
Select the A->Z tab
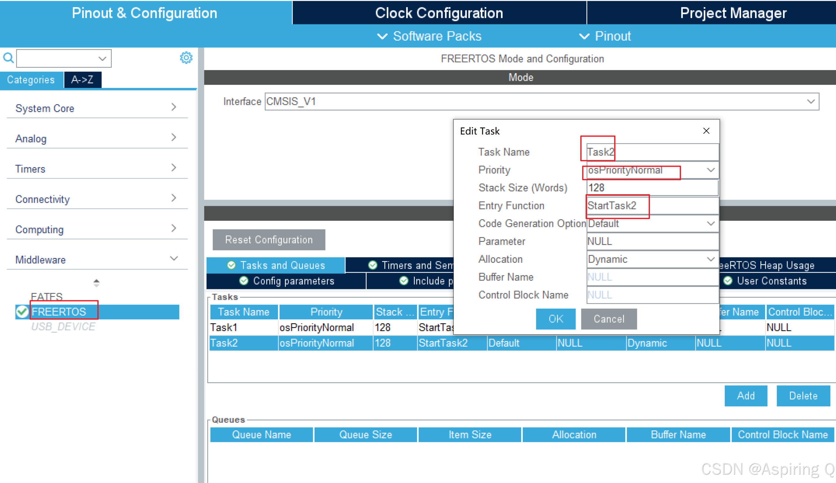click(x=83, y=80)
